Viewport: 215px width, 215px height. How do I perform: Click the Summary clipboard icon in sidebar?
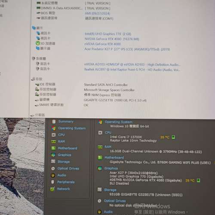click(54, 122)
